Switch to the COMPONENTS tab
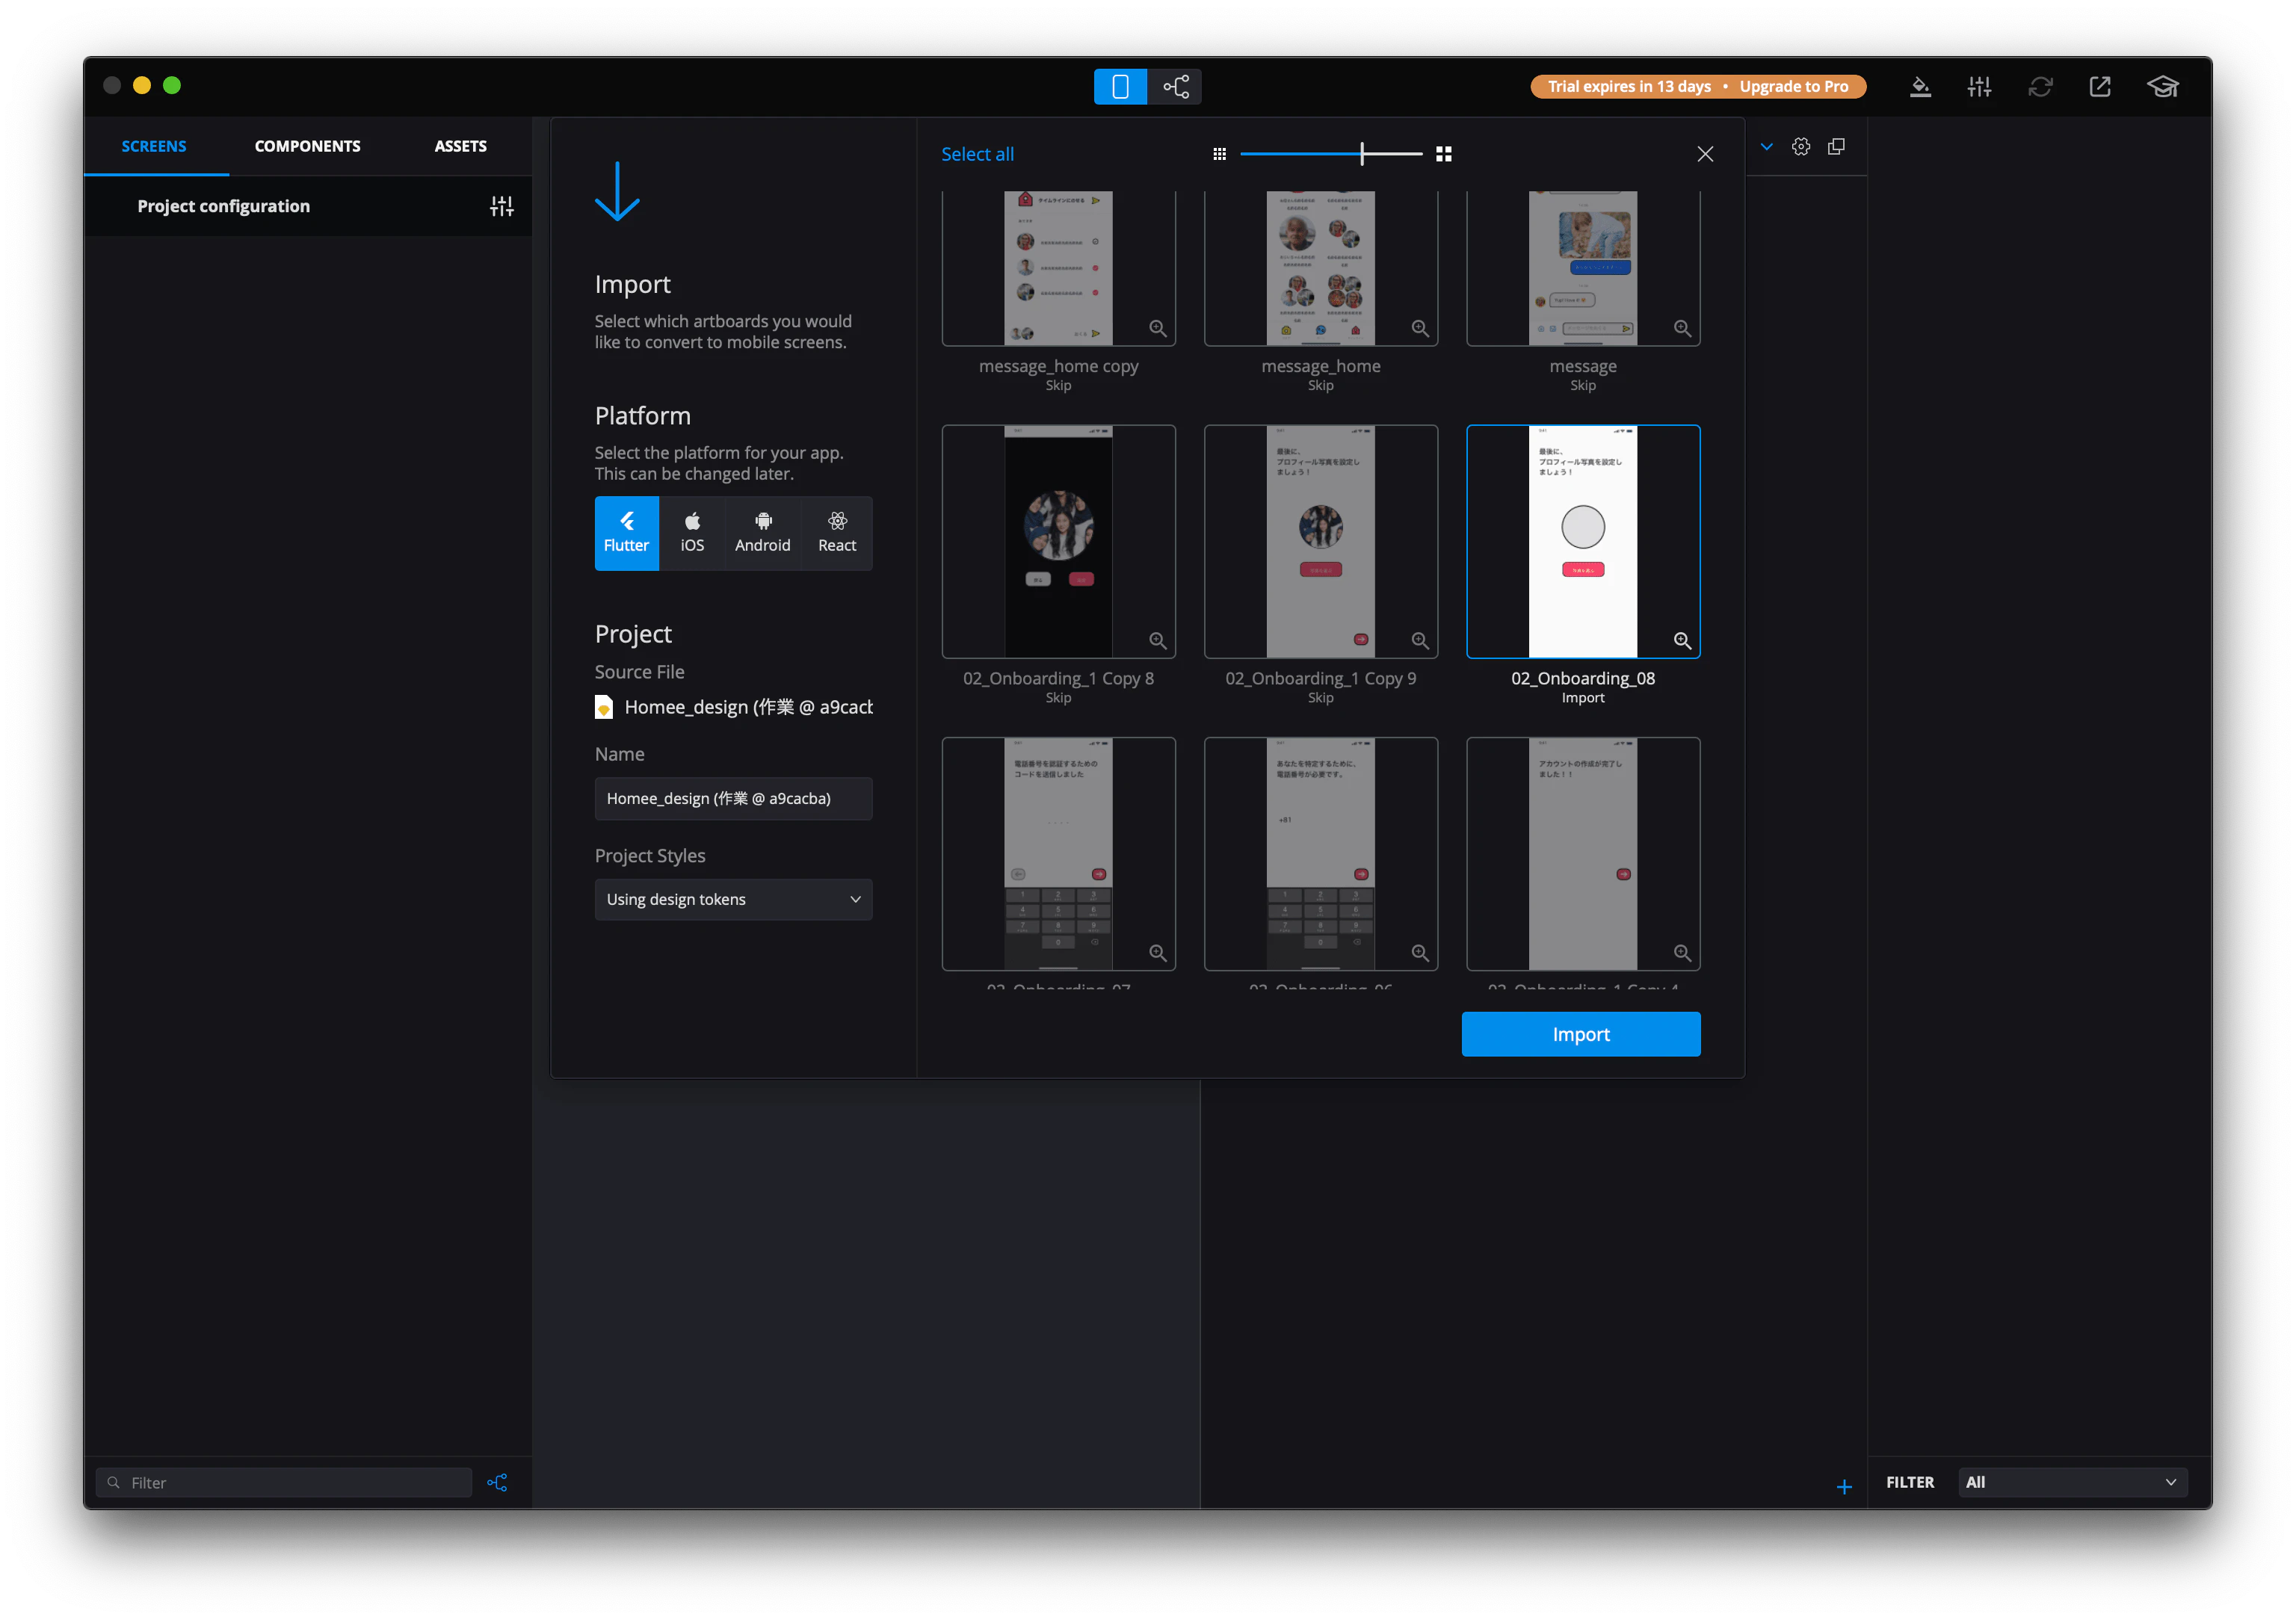This screenshot has width=2296, height=1620. click(x=307, y=146)
